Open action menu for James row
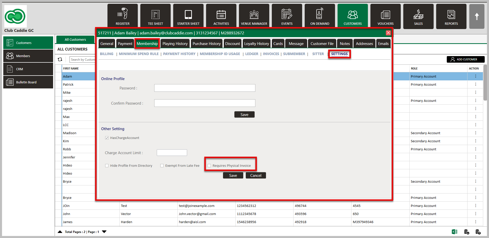The height and width of the screenshot is (238, 489). 476,222
